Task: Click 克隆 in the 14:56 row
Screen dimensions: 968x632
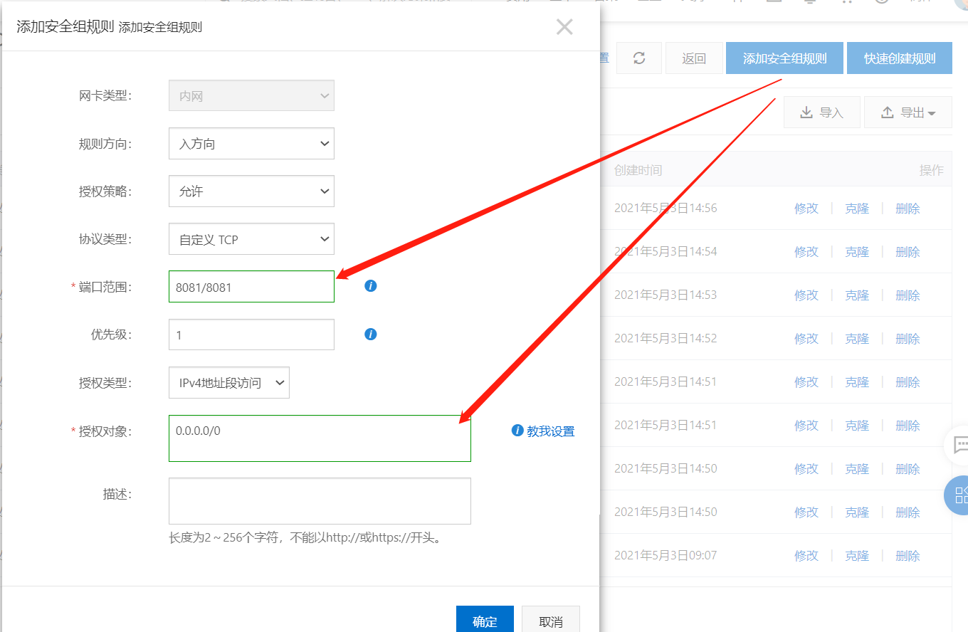Action: pos(857,209)
